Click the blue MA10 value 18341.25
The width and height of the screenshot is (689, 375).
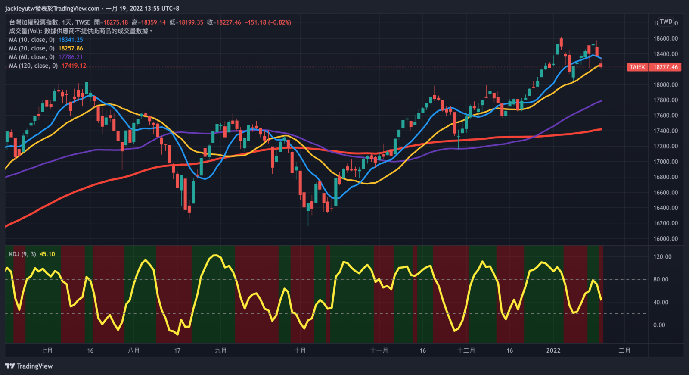click(71, 40)
